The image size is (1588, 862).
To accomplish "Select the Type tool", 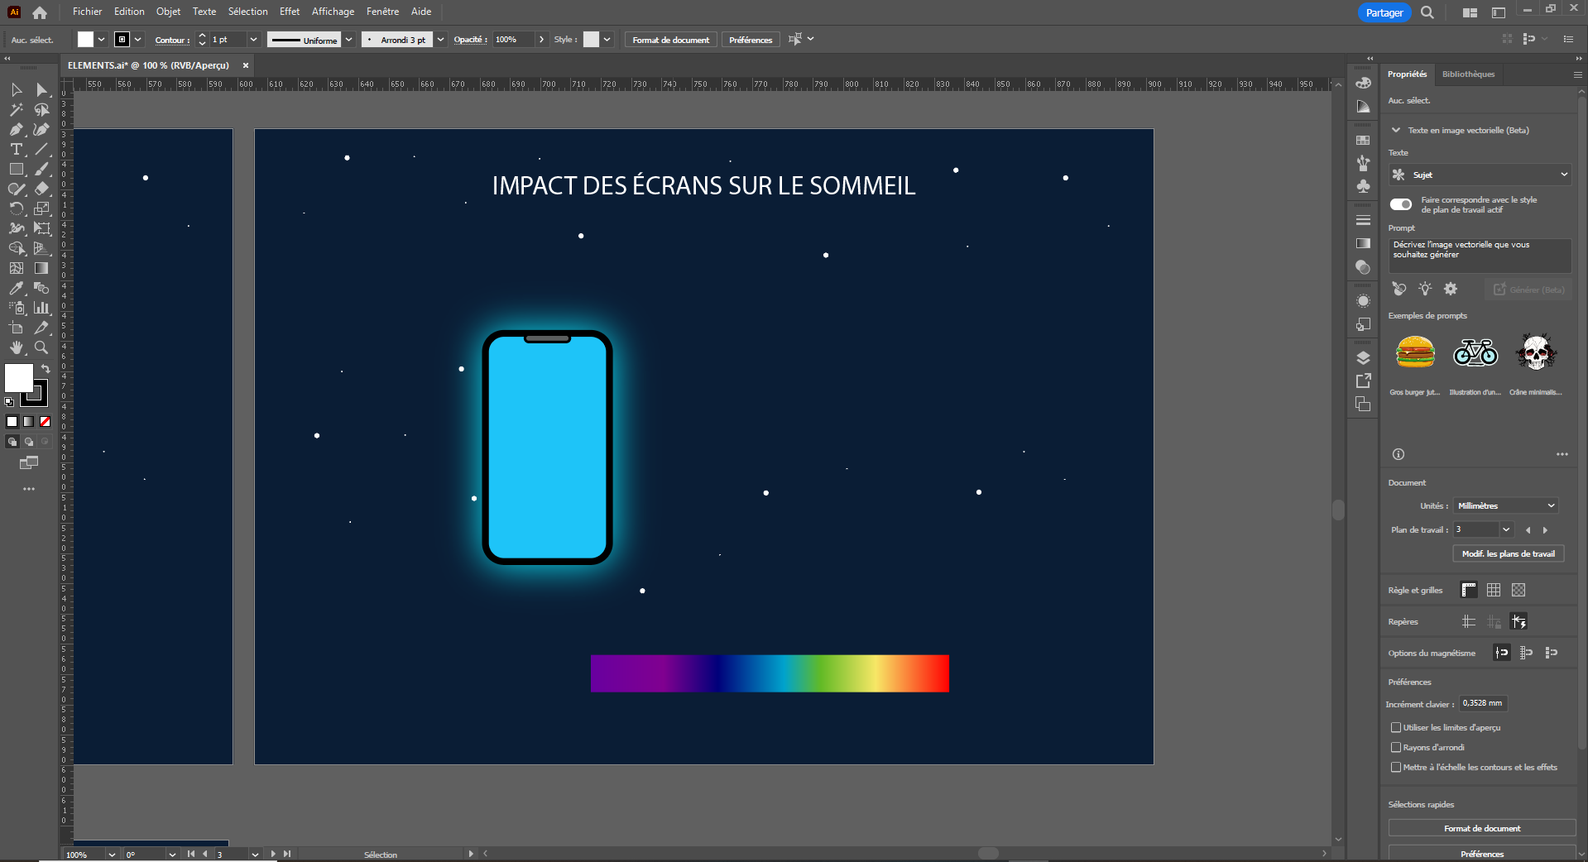I will 17,149.
